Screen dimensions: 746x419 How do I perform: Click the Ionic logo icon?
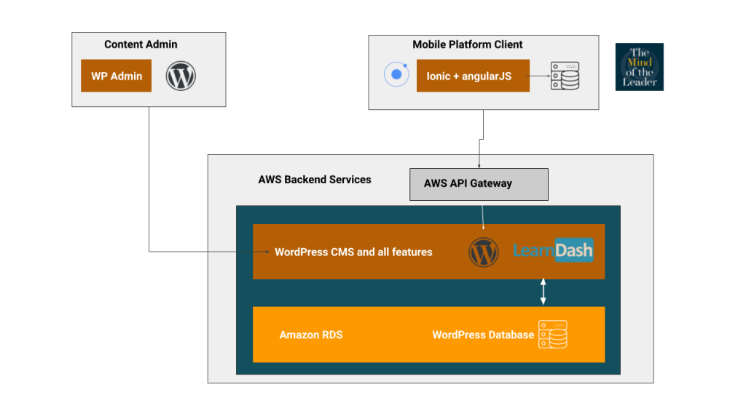(396, 75)
